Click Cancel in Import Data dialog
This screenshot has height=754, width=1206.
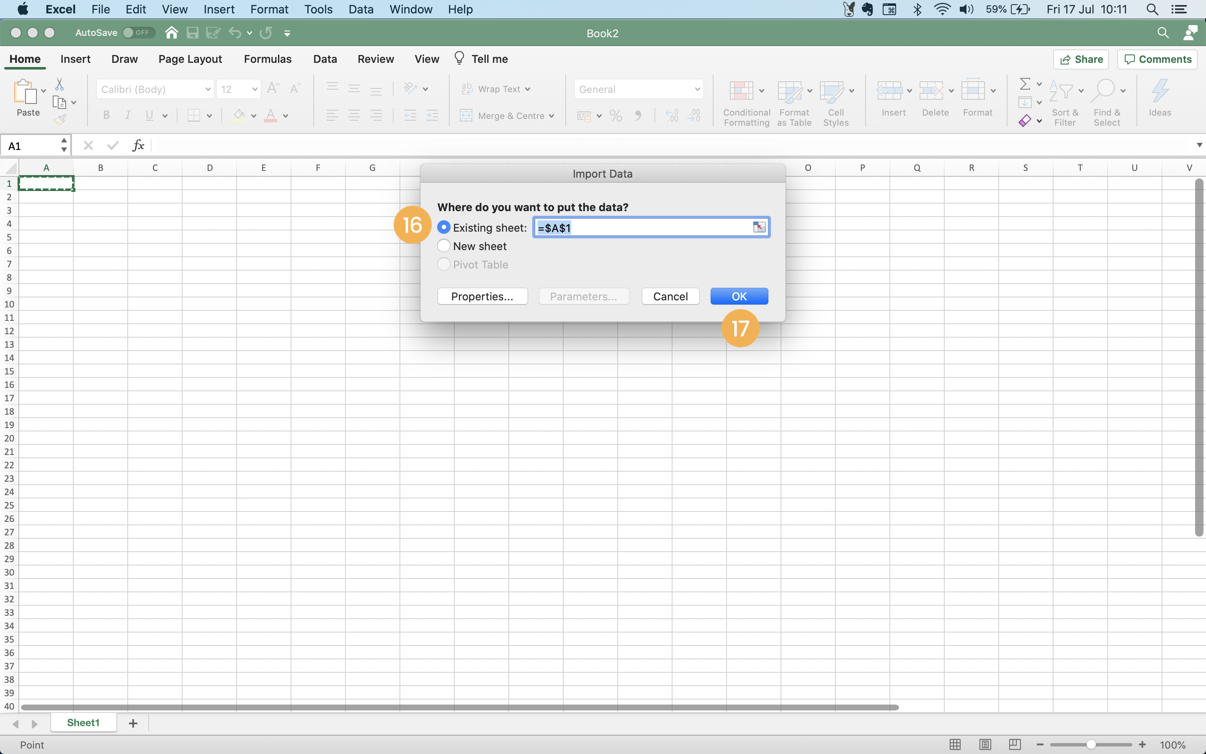tap(670, 296)
